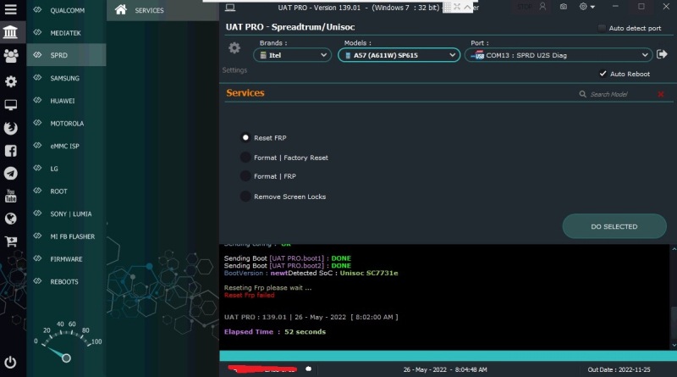The height and width of the screenshot is (377, 677).
Task: Open the MOTOROLA menu item
Action: click(x=66, y=123)
